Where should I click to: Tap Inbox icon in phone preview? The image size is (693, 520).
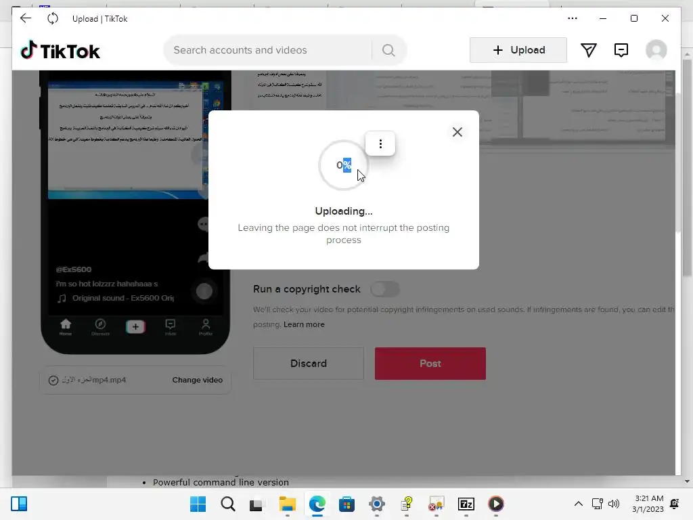click(170, 327)
